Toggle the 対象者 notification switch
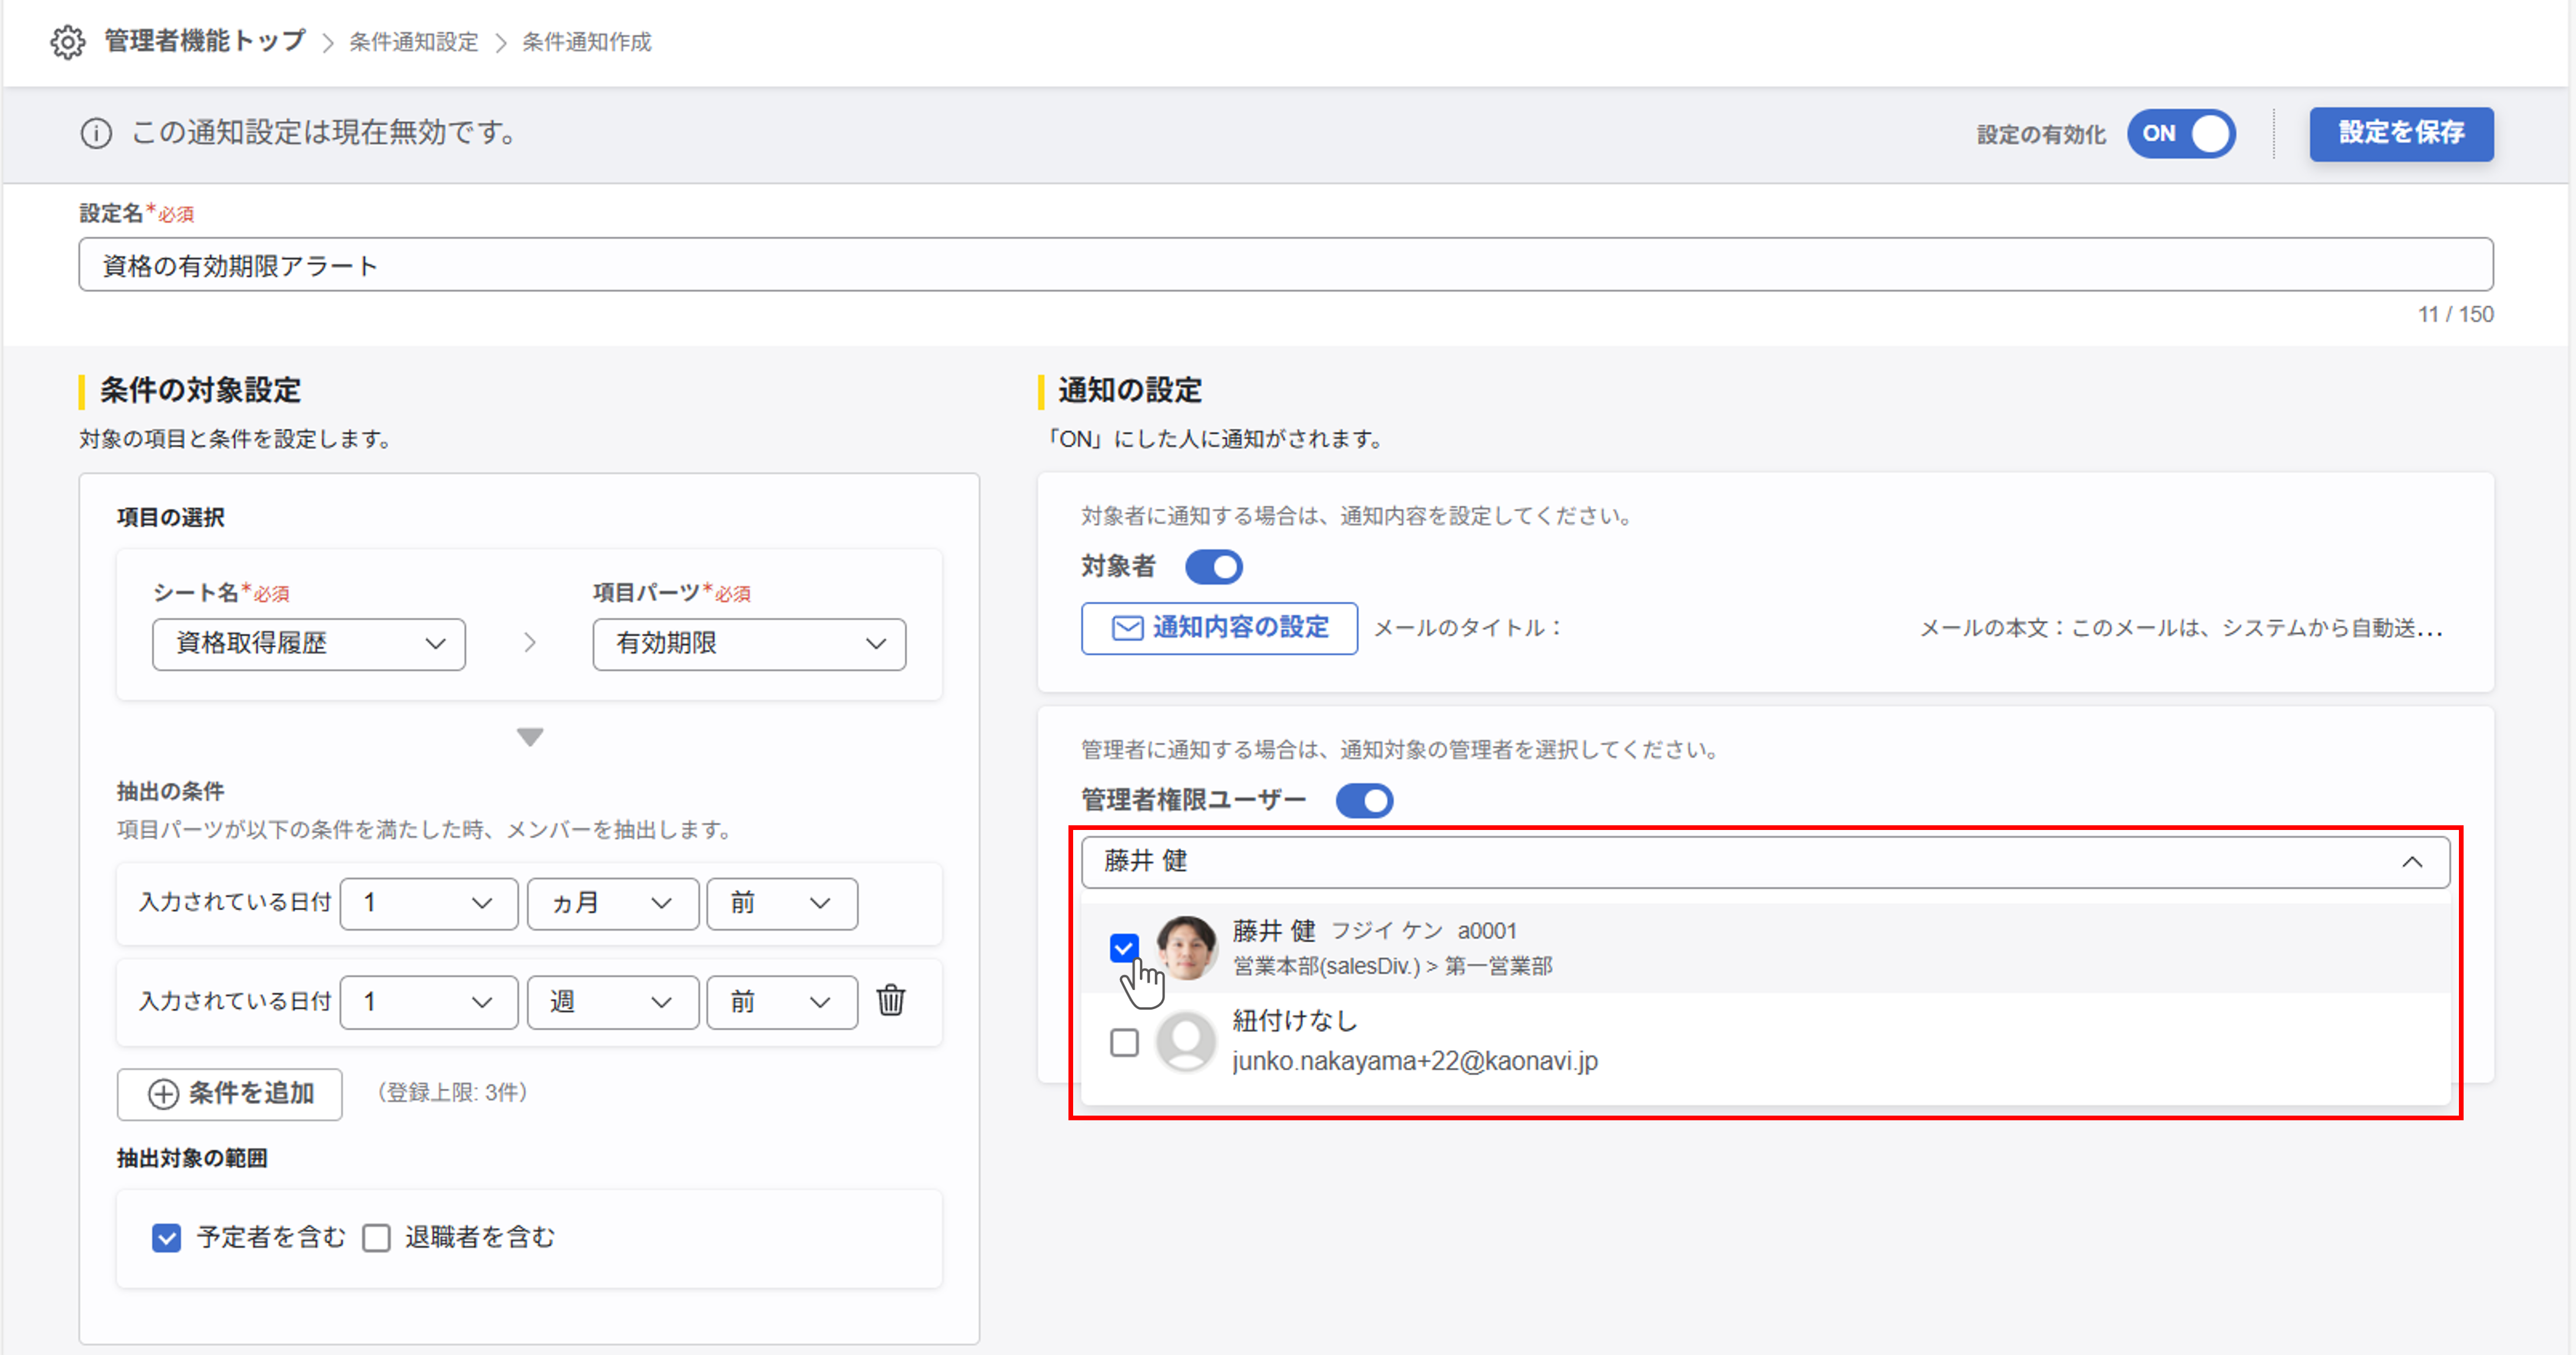The height and width of the screenshot is (1355, 2576). coord(1213,567)
